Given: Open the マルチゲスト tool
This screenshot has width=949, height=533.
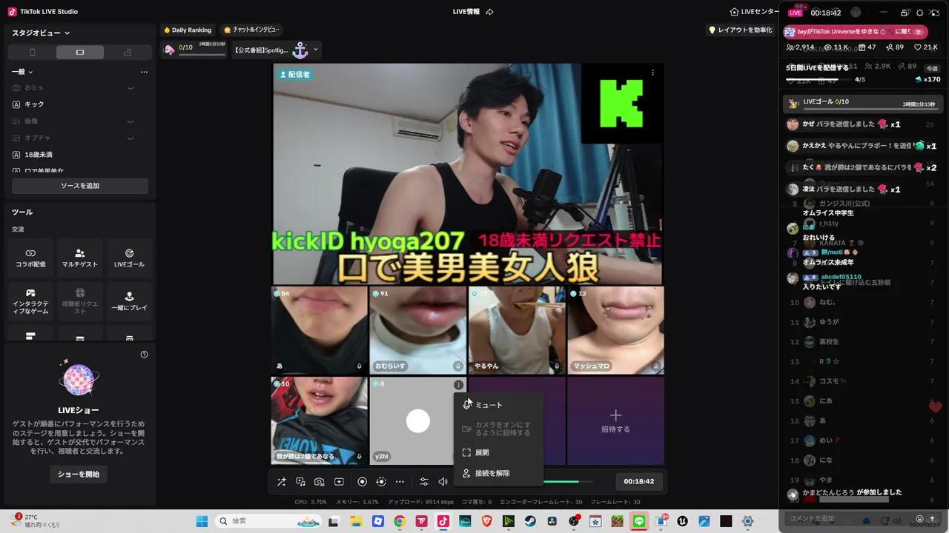Looking at the screenshot, I should (80, 258).
